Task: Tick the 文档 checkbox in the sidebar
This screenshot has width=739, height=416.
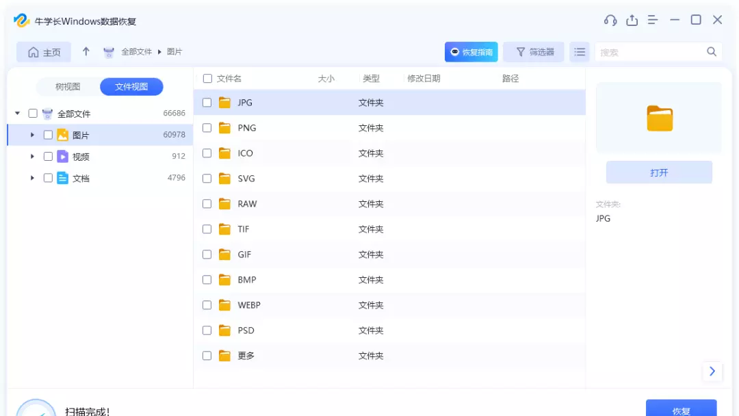Action: tap(48, 178)
